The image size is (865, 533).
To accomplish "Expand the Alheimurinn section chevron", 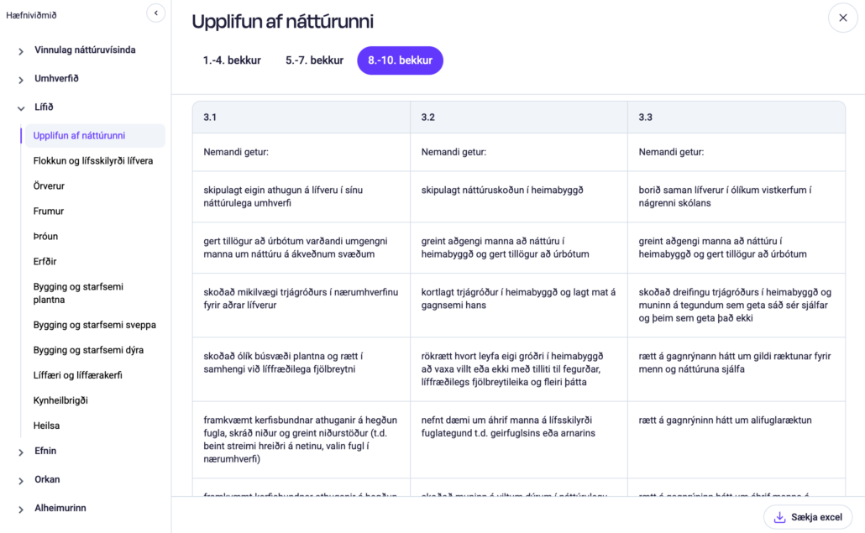I will 21,509.
